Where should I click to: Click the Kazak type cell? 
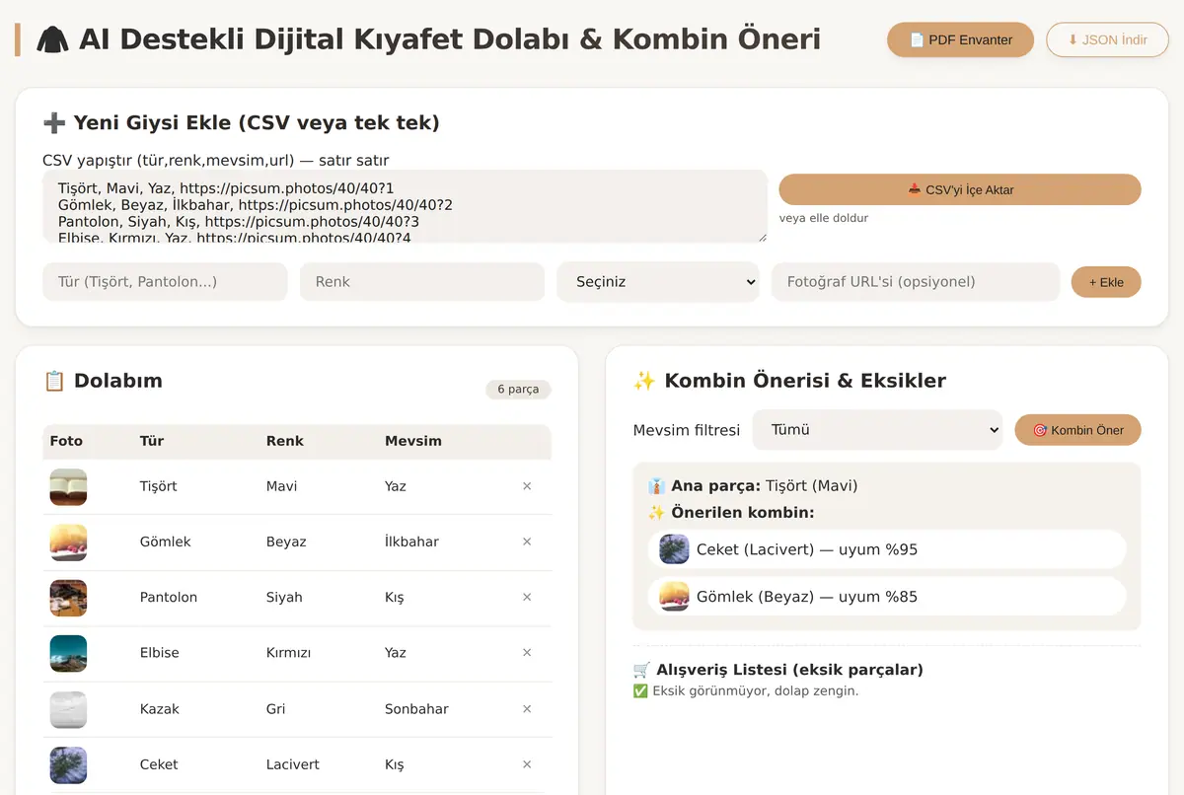160,708
